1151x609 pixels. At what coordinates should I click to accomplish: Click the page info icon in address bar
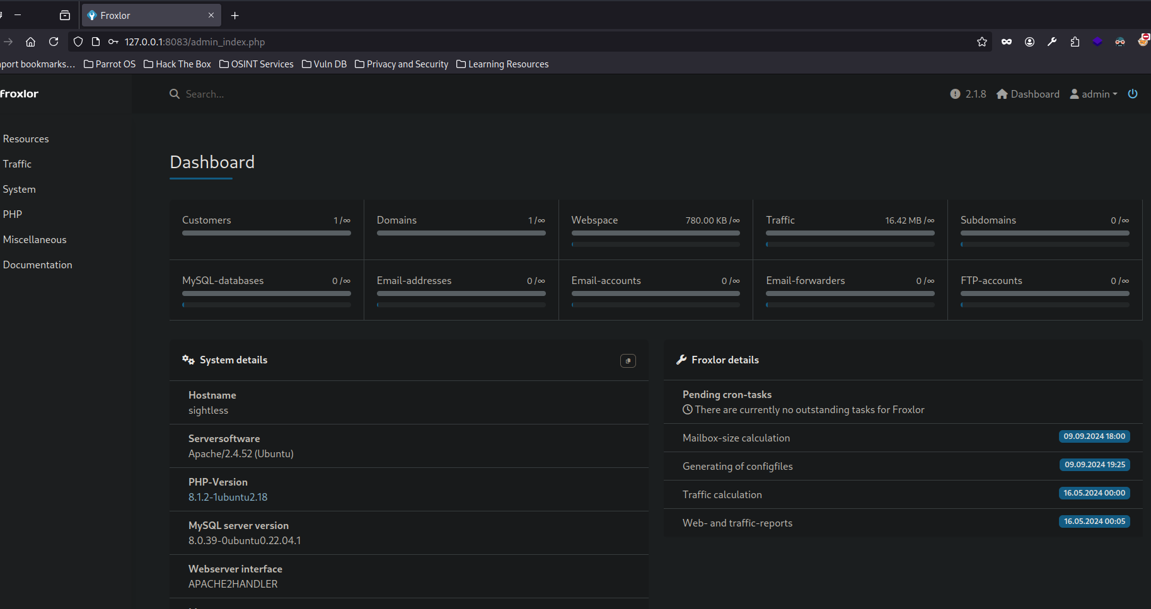(96, 42)
